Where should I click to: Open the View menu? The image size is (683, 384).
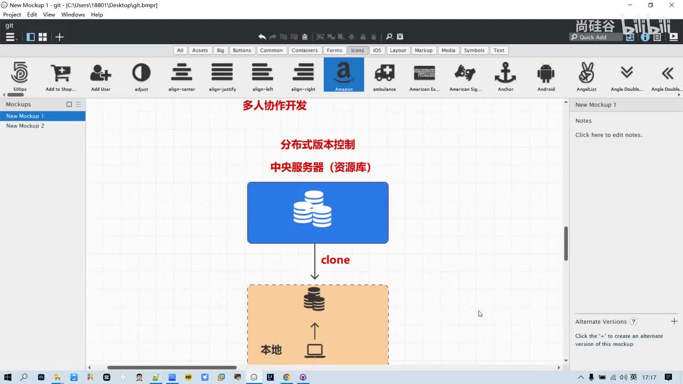pyautogui.click(x=49, y=14)
